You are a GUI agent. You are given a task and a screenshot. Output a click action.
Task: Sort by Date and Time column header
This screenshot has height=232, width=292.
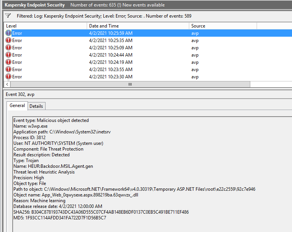(138, 26)
